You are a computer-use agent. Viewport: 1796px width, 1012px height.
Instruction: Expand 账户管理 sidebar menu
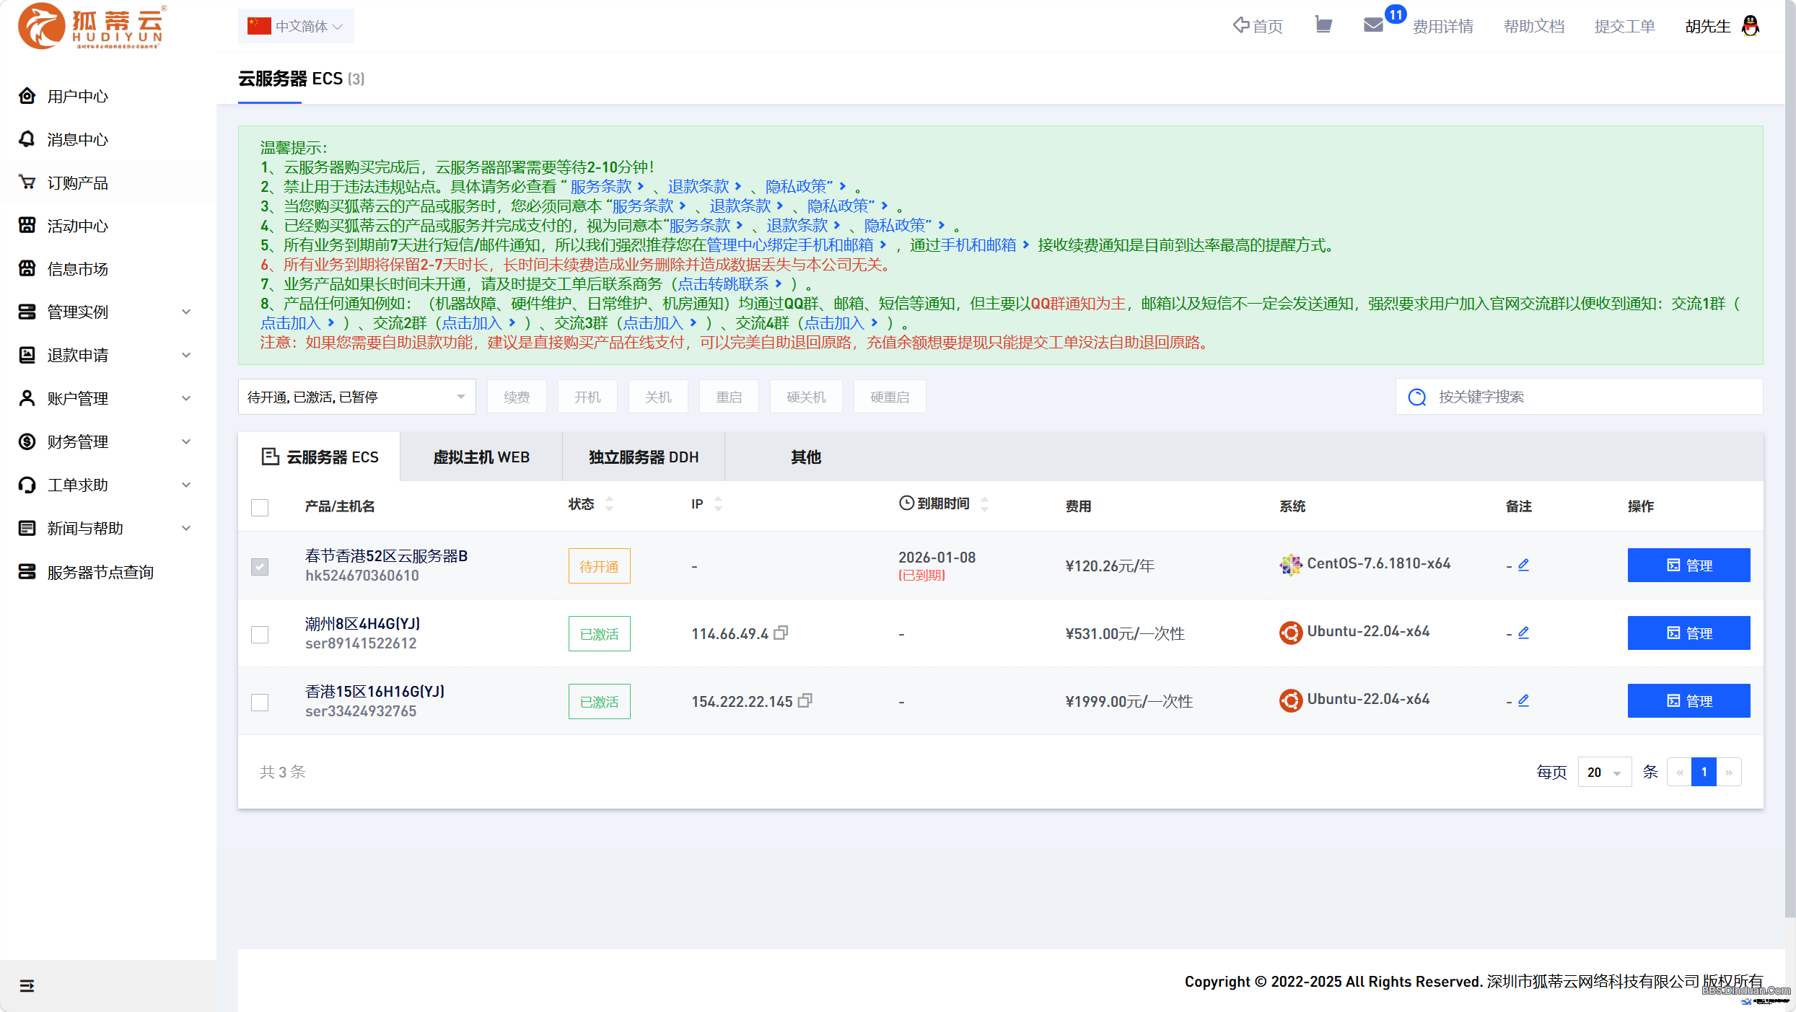click(x=186, y=398)
